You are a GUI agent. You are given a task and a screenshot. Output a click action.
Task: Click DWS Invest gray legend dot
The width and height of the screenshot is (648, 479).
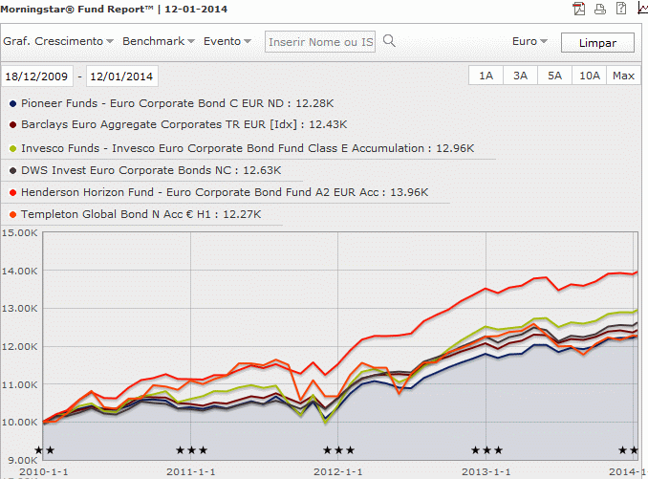[12, 171]
